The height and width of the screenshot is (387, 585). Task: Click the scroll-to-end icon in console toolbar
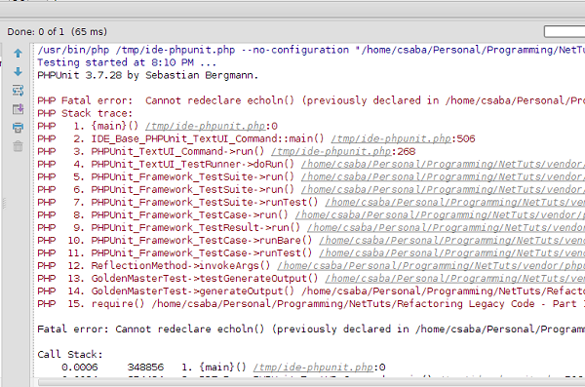point(18,109)
